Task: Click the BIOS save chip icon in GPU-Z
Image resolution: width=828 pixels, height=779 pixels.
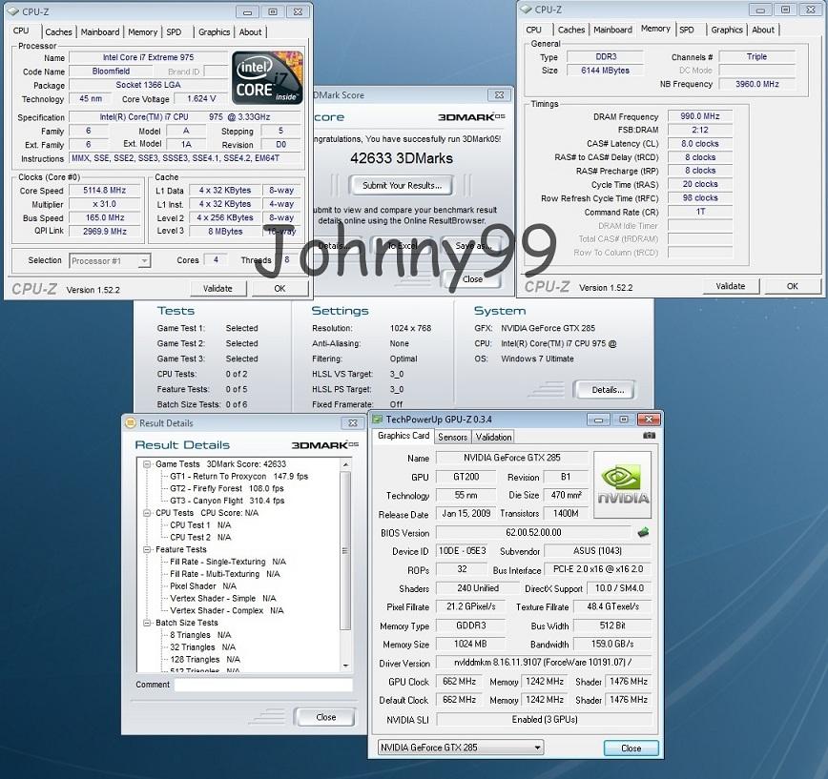Action: pos(643,533)
